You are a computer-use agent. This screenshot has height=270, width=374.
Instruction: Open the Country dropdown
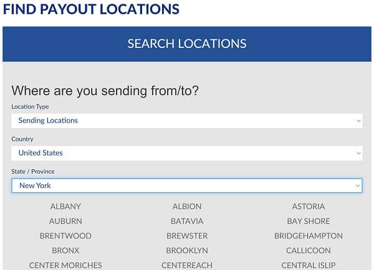(x=186, y=153)
